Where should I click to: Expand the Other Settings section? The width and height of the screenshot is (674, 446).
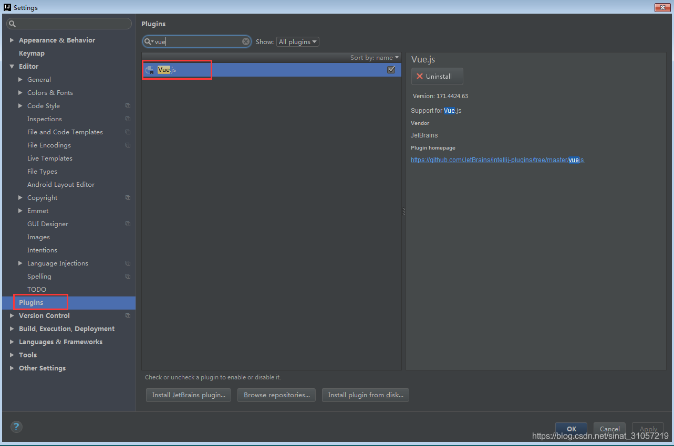click(12, 368)
